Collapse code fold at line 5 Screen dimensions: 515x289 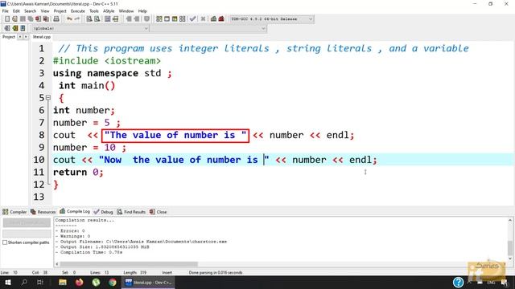[x=48, y=98]
